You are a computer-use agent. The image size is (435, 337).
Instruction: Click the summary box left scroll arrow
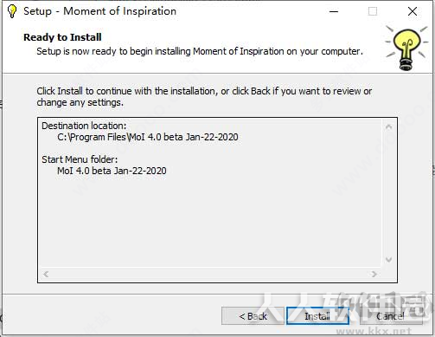pos(46,274)
